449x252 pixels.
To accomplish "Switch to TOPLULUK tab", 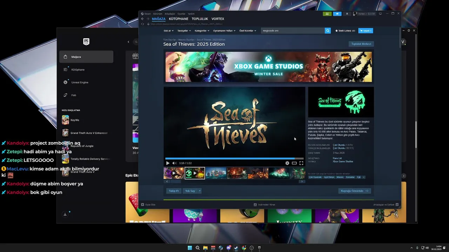I will [200, 19].
